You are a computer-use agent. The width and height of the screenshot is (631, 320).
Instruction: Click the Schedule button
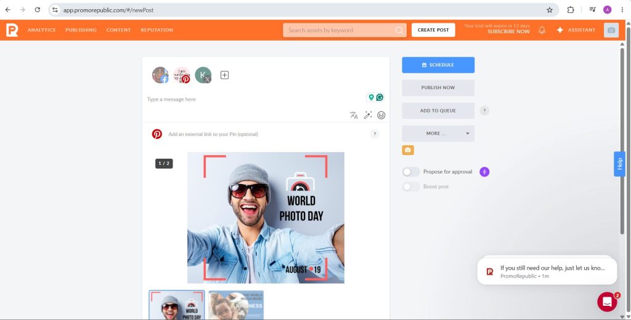[x=438, y=65]
